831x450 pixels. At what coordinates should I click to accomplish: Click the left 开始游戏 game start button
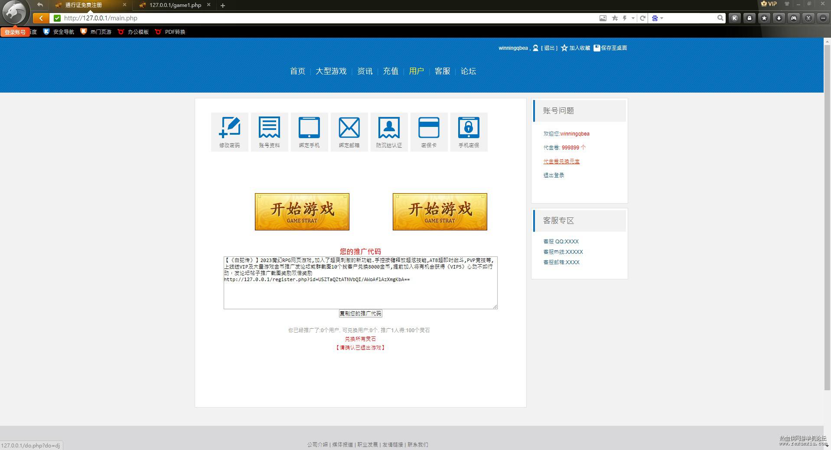(x=302, y=212)
